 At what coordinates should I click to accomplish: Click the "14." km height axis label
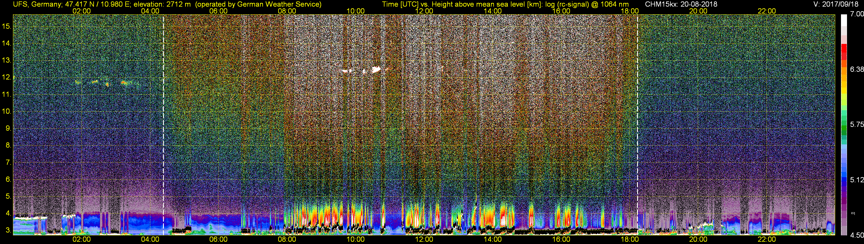(7, 43)
